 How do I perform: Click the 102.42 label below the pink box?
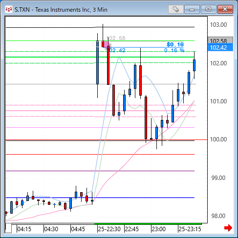(116, 50)
